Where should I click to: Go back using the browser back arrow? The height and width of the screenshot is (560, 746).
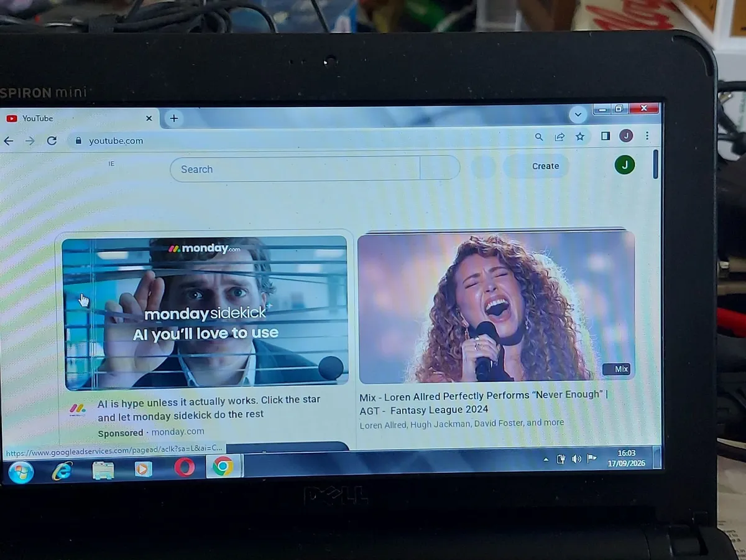tap(8, 141)
